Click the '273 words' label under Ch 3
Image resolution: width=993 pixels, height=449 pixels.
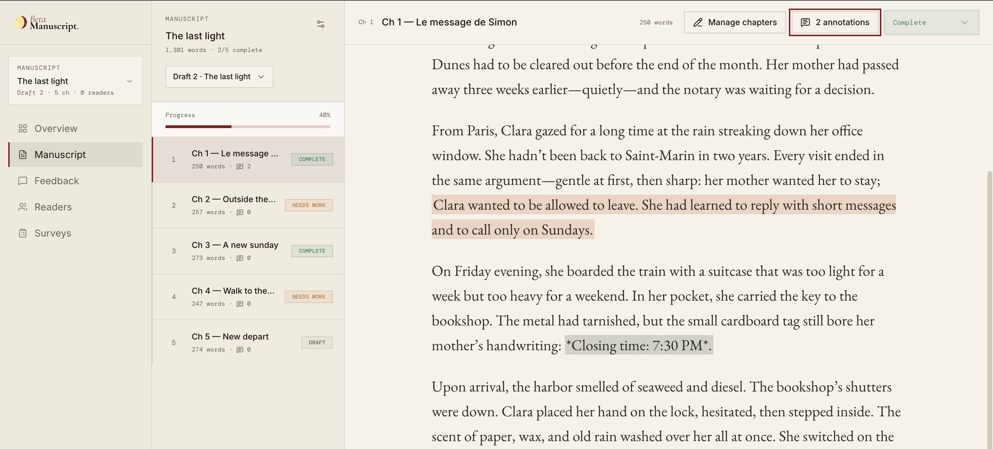pyautogui.click(x=208, y=258)
